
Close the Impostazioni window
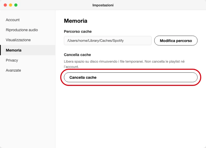5,5
